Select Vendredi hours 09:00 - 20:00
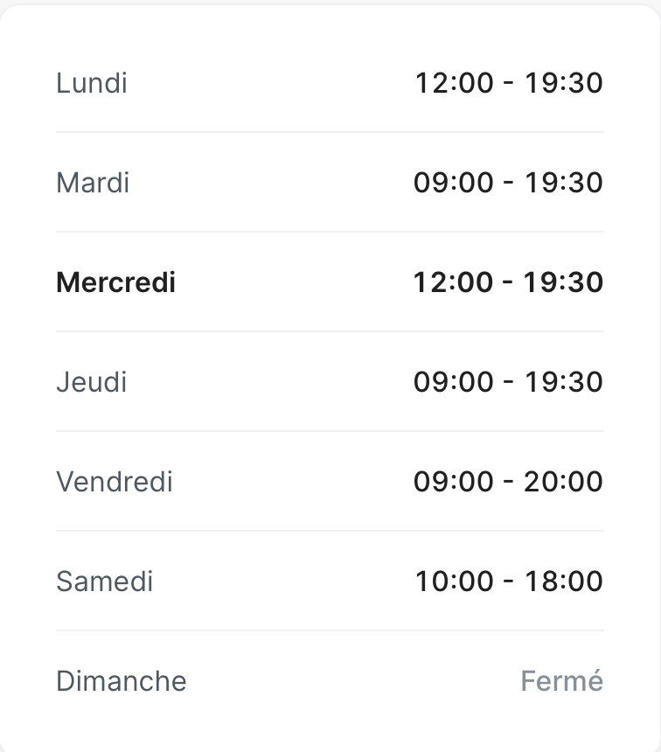661x752 pixels. 508,482
